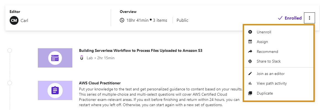Click the Duplicate stacked-pages icon

coord(250,93)
